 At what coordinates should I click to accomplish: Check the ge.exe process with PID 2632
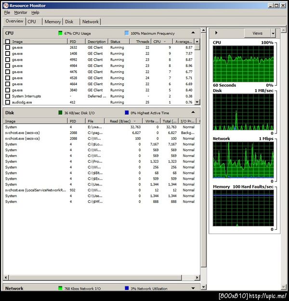8,47
